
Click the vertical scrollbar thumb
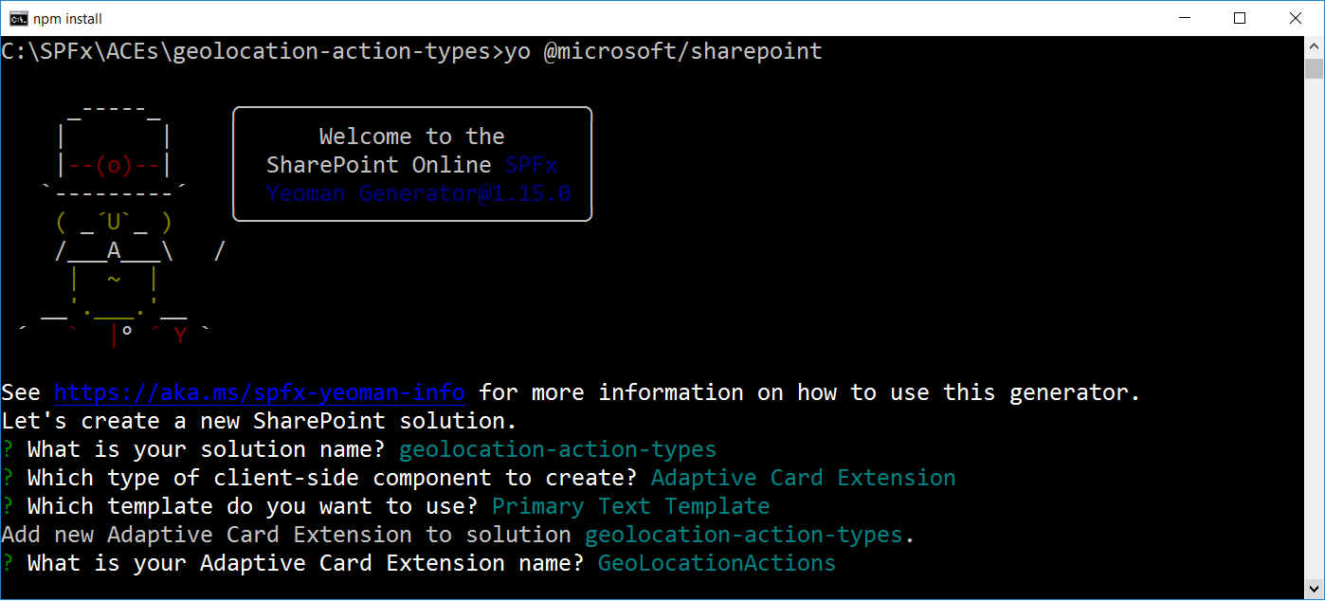[1314, 68]
